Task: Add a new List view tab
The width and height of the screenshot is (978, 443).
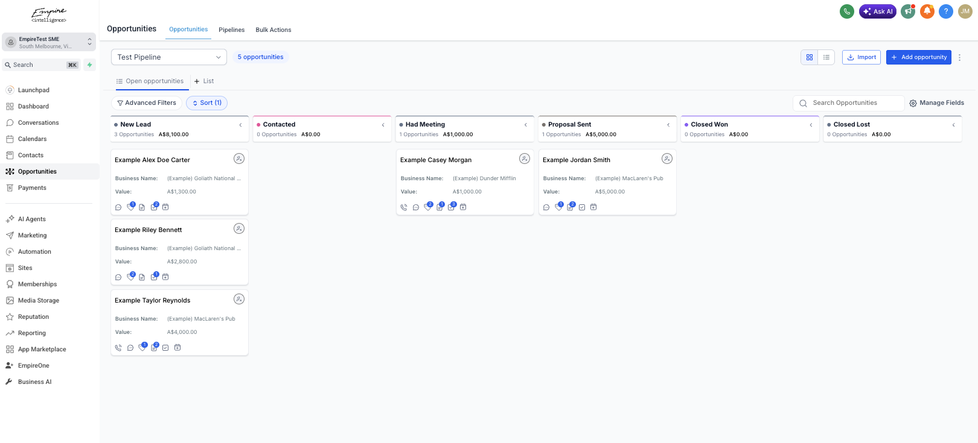Action: coord(204,81)
